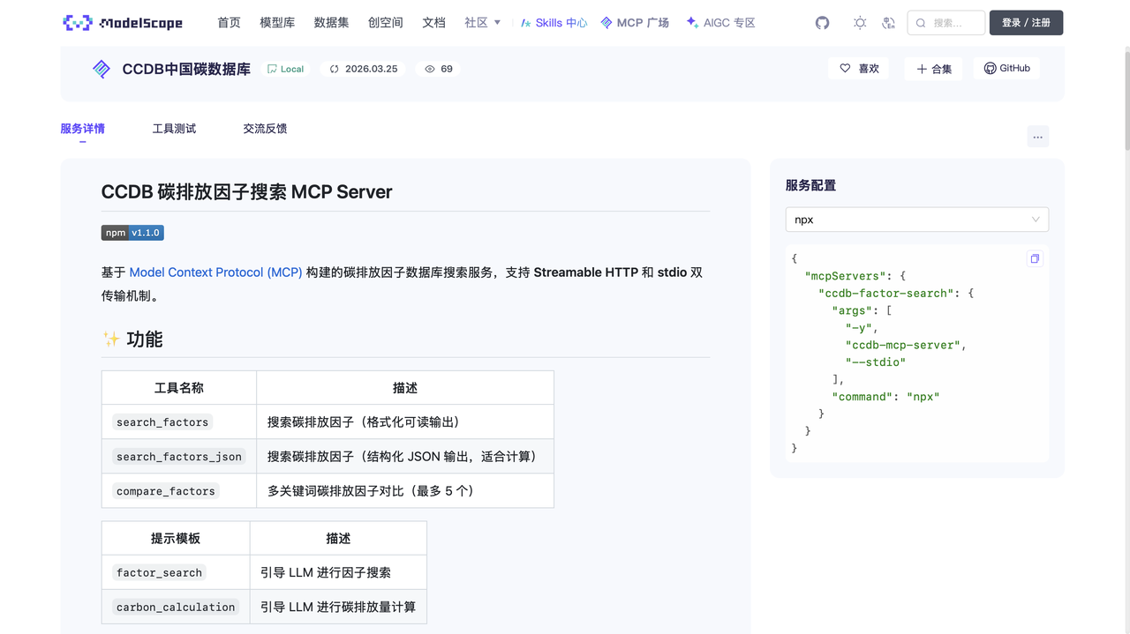1130x634 pixels.
Task: Open Model Context Protocol (MCP) link
Action: pos(215,272)
